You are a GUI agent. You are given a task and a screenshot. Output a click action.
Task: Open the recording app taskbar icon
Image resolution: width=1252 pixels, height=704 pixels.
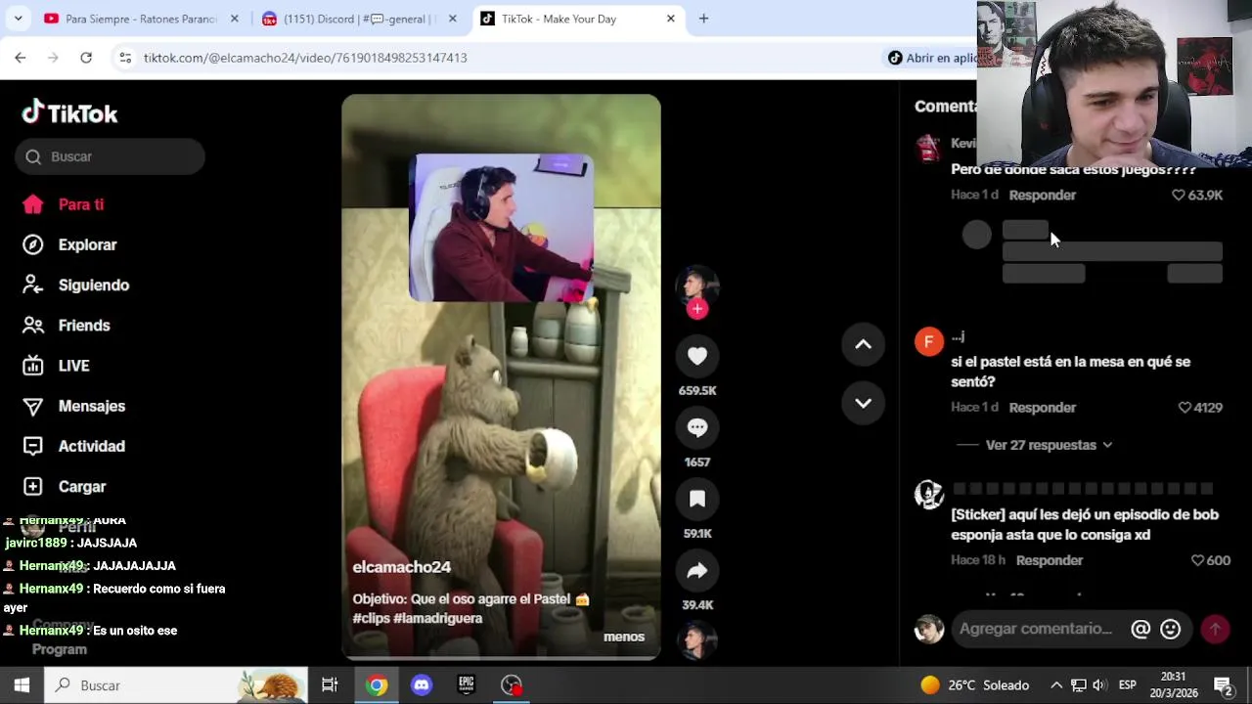pyautogui.click(x=512, y=685)
